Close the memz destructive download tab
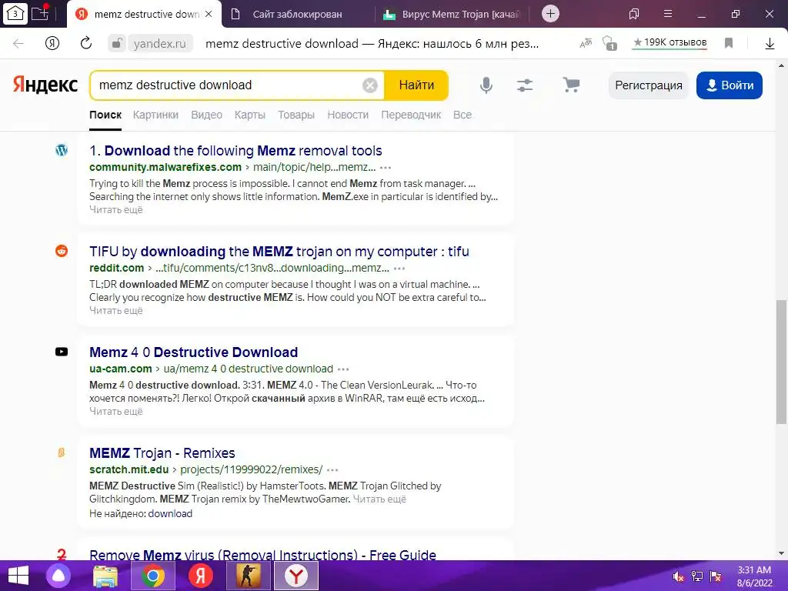Image resolution: width=788 pixels, height=591 pixels. pos(209,14)
